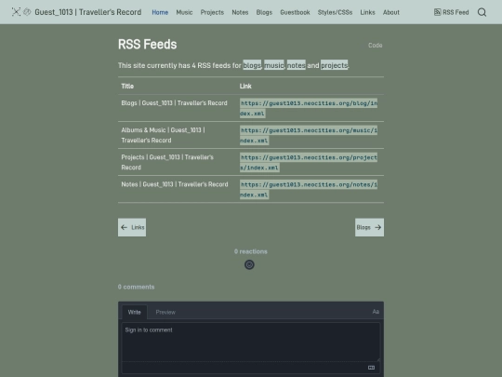Click the RSS Feeds page heading

tap(147, 45)
